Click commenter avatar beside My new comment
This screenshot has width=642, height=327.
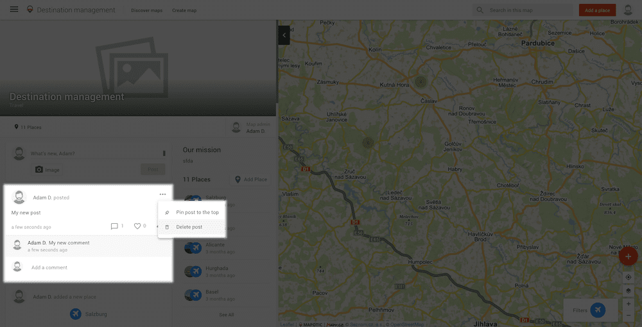(17, 245)
